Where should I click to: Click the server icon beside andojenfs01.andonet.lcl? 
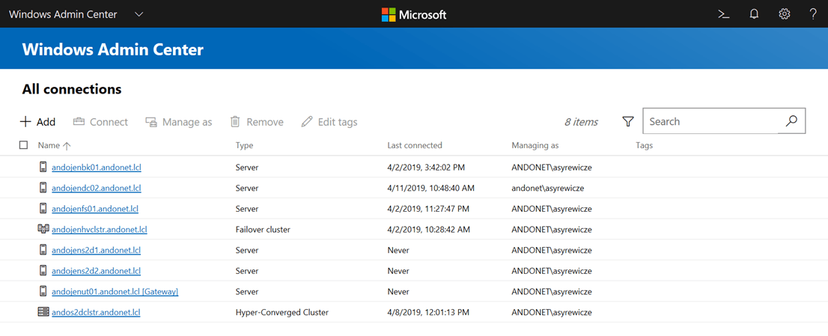[x=43, y=208]
